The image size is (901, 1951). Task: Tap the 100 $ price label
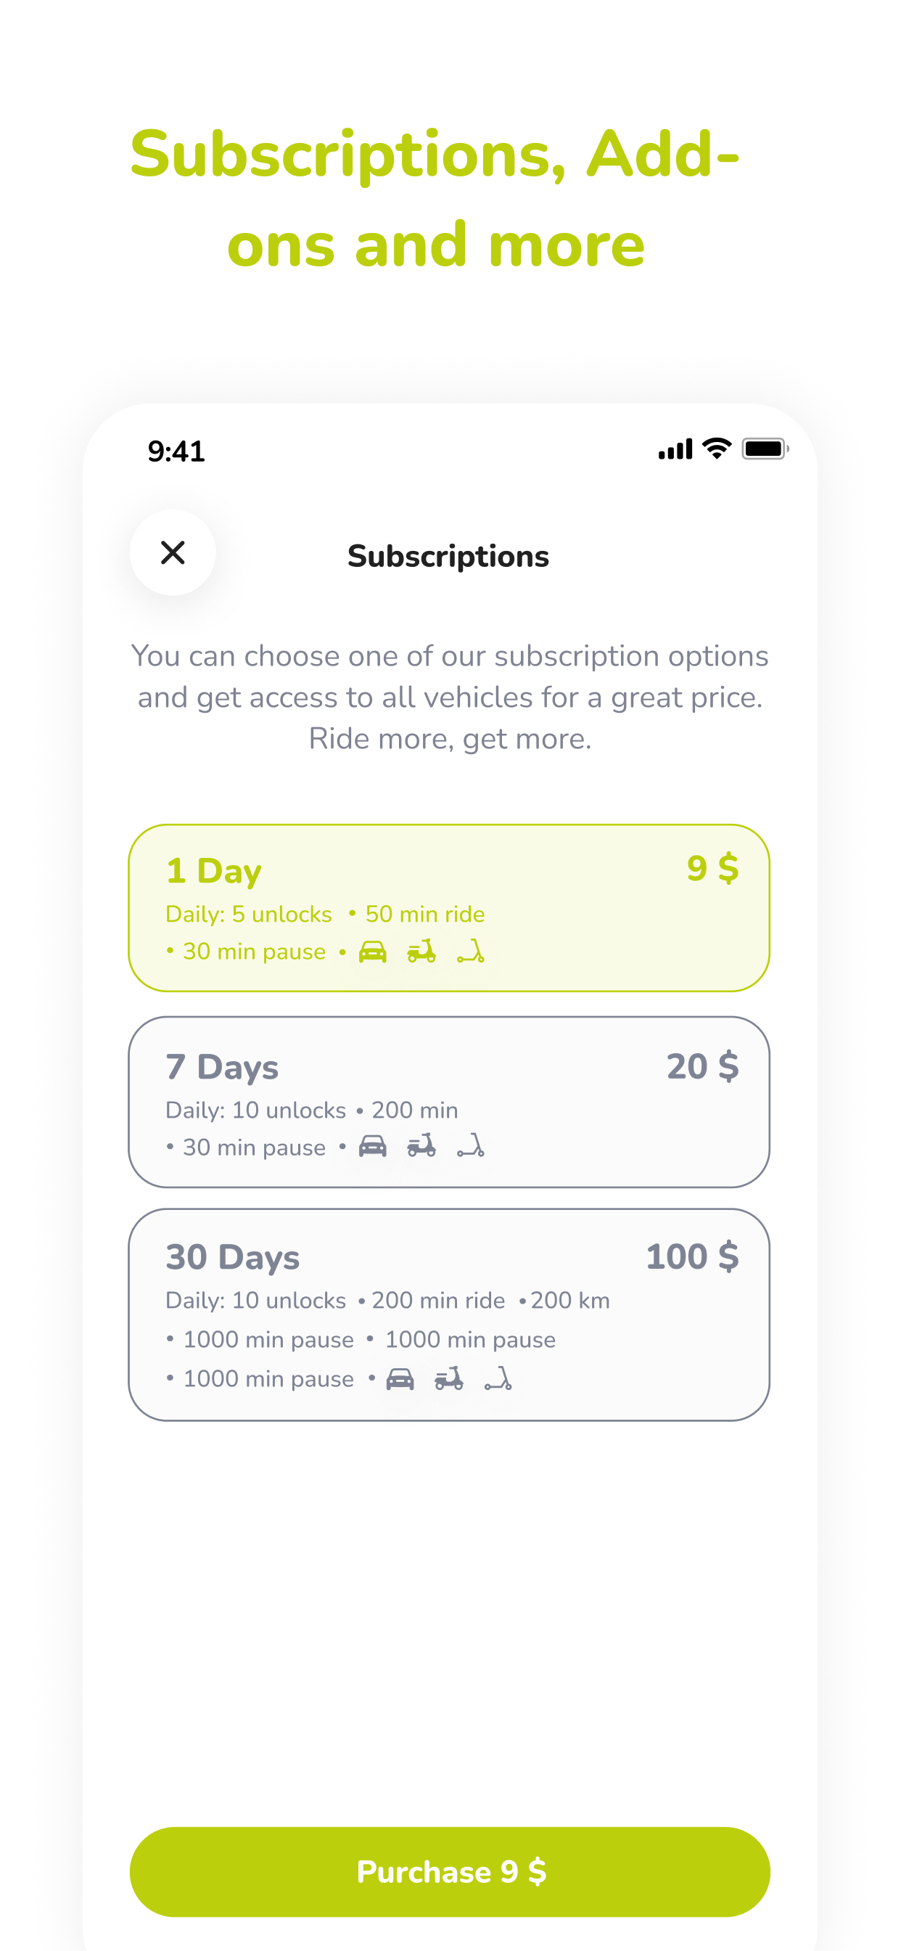tap(692, 1256)
